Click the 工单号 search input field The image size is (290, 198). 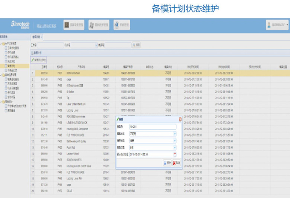(x=50, y=45)
